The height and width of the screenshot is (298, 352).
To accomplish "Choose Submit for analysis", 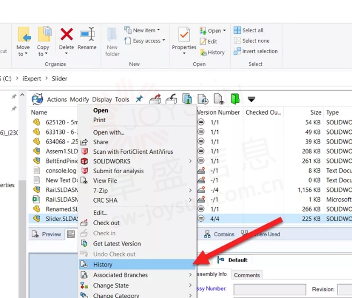I will point(137,171).
